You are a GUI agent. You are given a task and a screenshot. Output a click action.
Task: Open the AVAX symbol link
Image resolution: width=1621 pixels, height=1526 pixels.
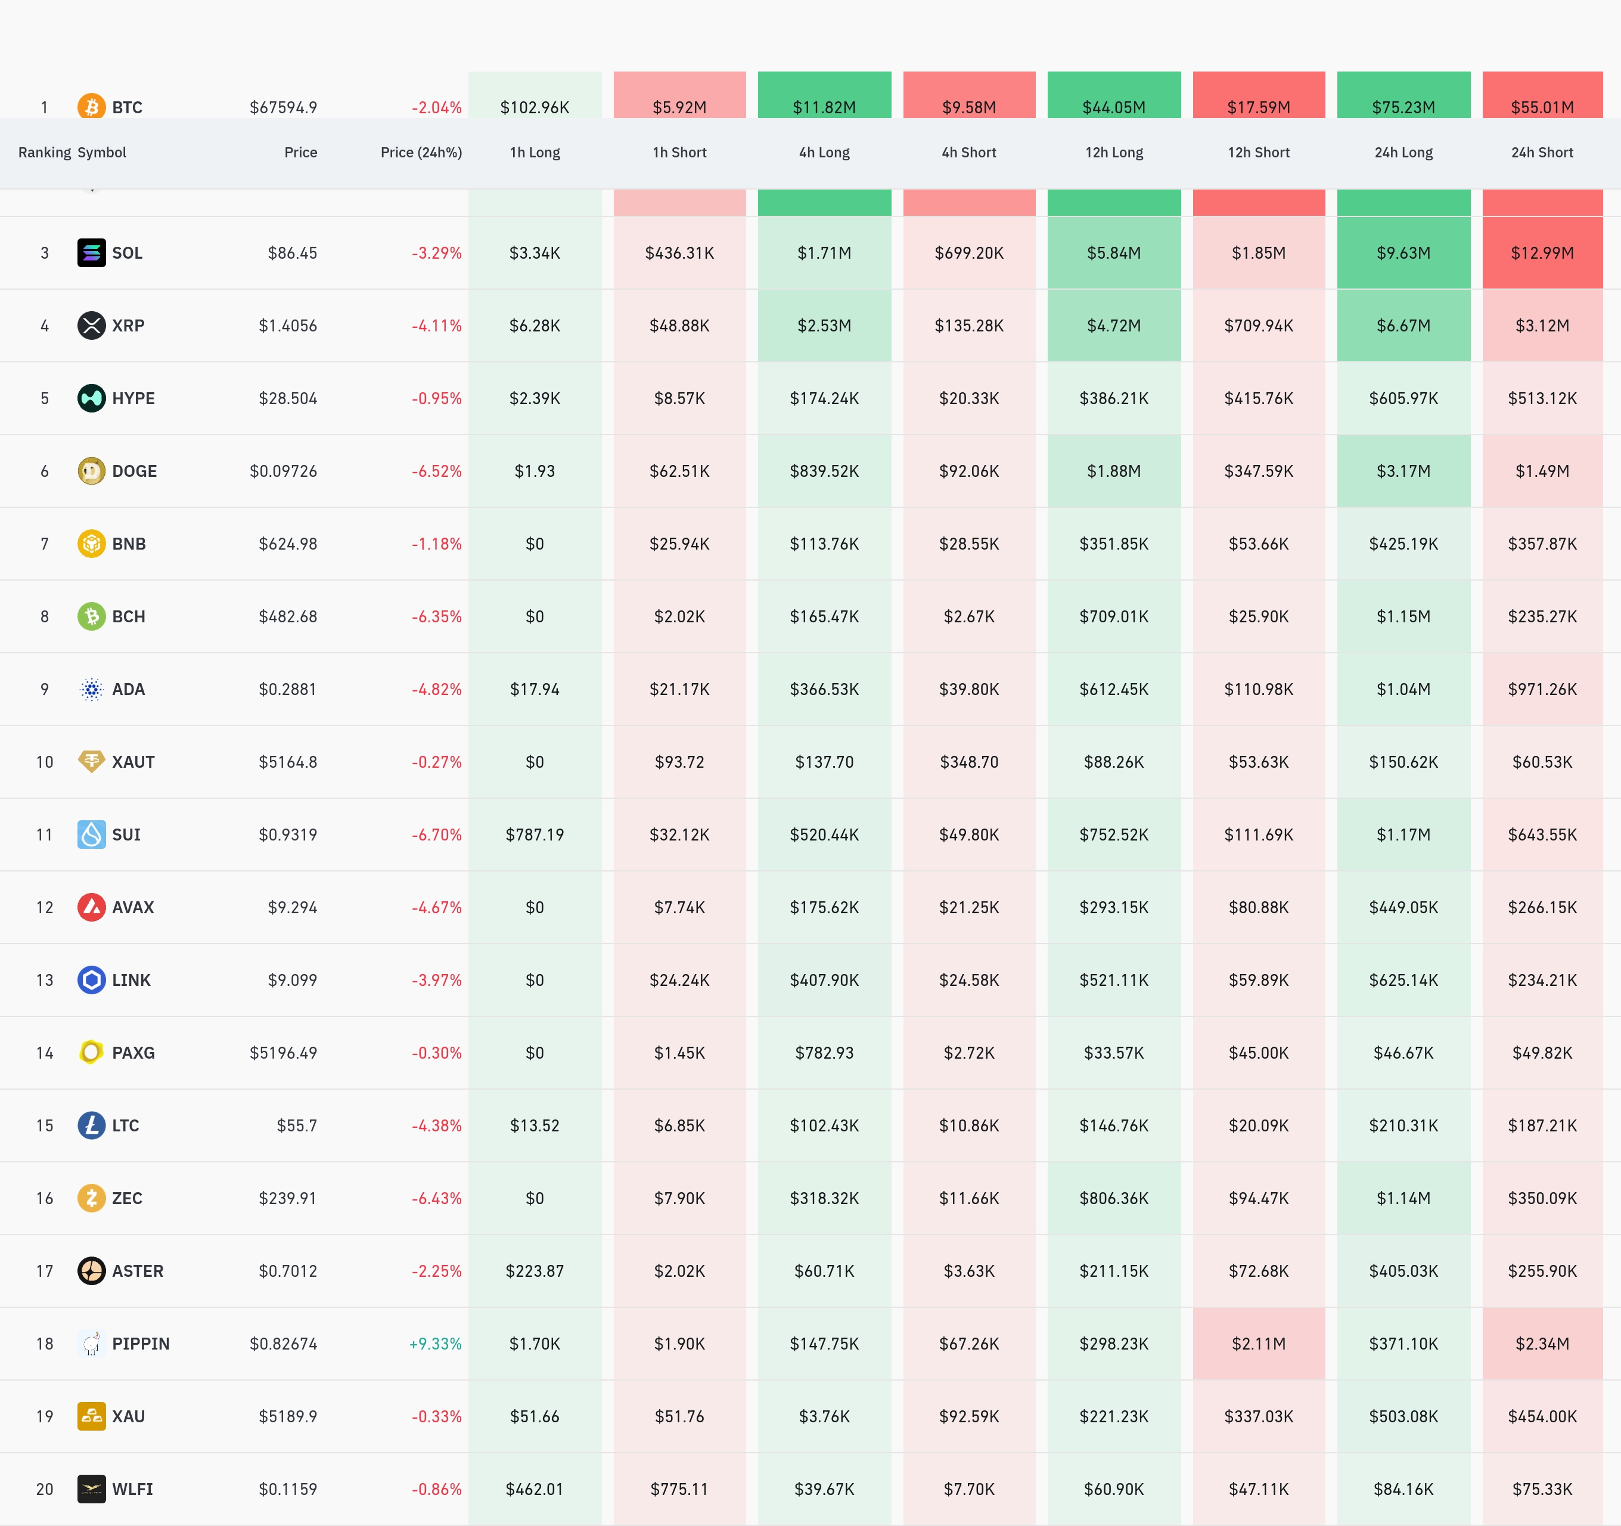click(x=133, y=907)
